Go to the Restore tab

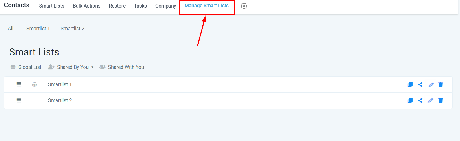(117, 6)
